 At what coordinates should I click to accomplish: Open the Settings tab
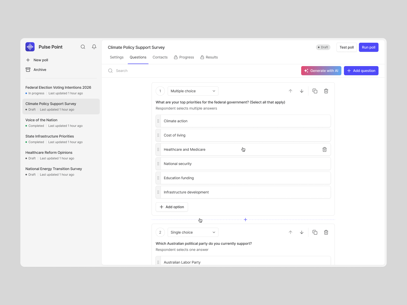pos(117,57)
